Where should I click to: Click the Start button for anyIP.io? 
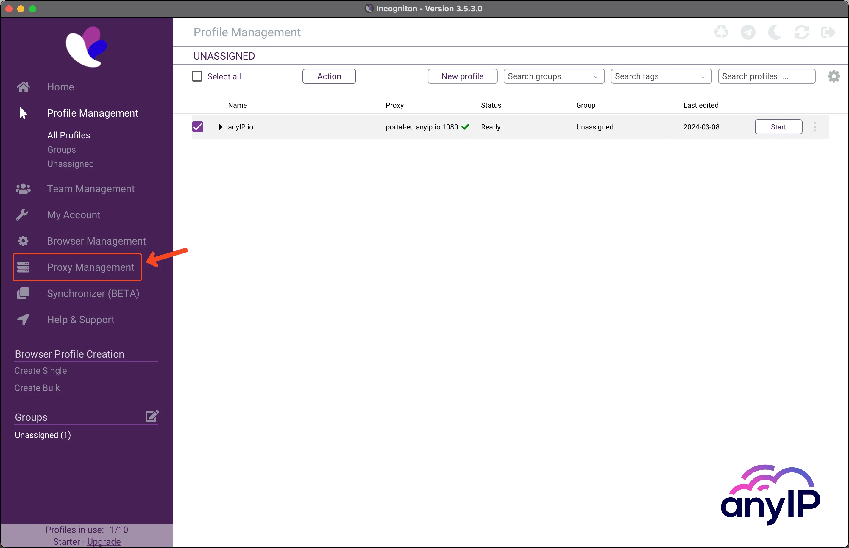(778, 127)
